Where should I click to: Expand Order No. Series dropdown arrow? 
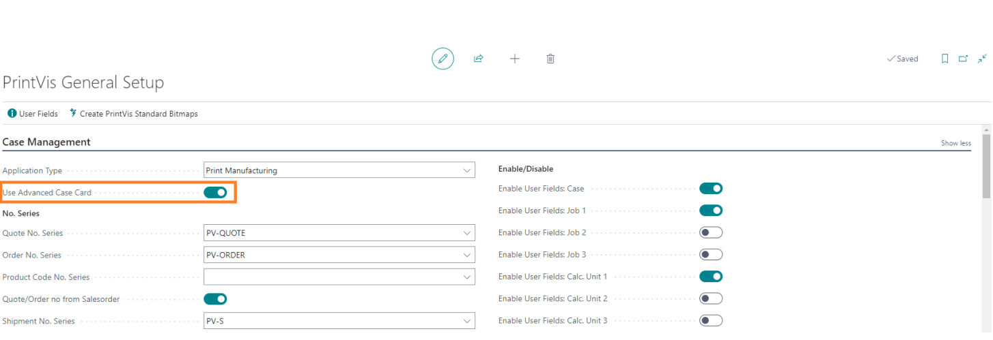coord(467,255)
